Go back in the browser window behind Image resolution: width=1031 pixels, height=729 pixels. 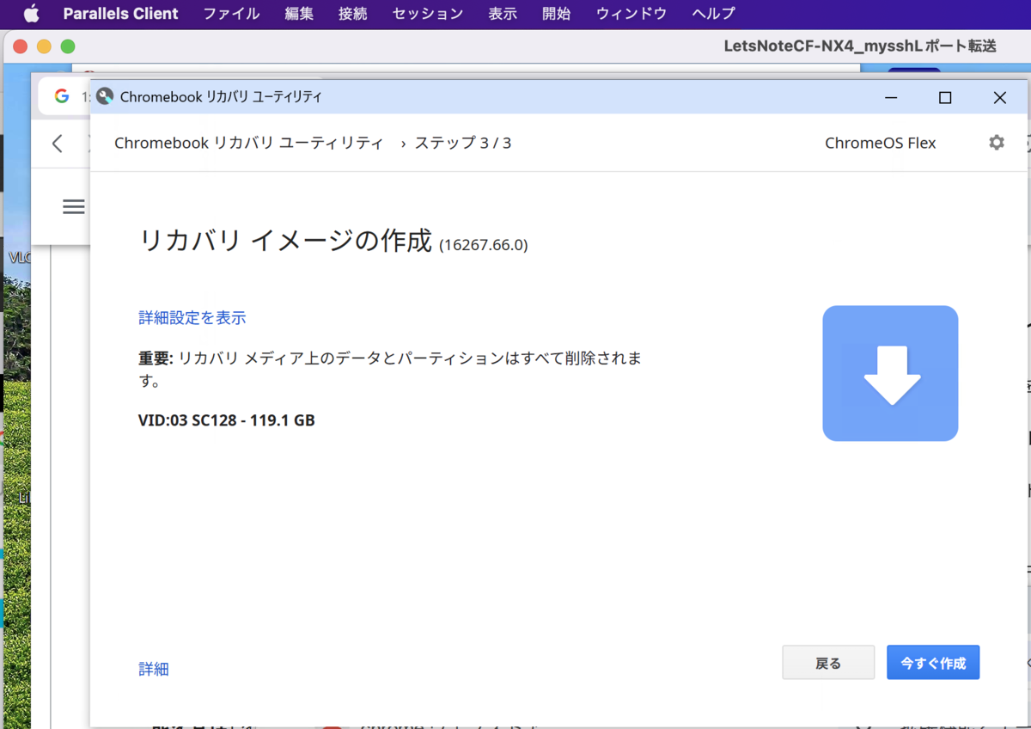(x=58, y=144)
